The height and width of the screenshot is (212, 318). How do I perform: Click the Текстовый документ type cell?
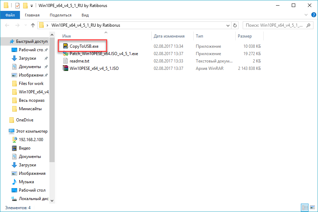click(x=214, y=61)
